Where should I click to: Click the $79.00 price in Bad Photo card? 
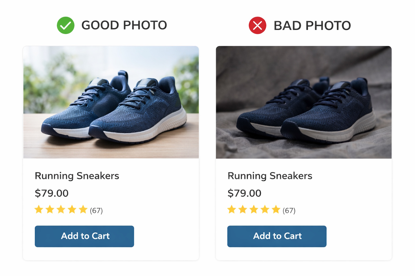coord(245,193)
